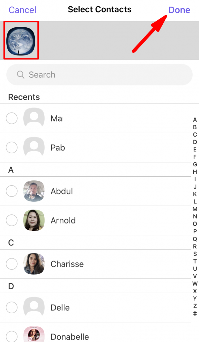Select Arnold using his selection circle

[x=12, y=220]
